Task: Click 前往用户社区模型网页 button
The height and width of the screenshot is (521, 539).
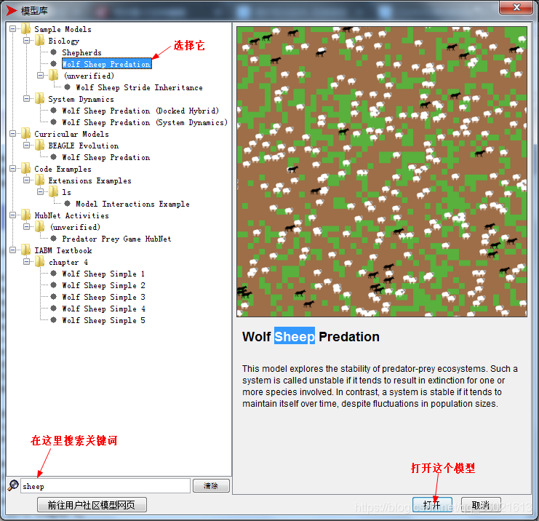Action: click(92, 504)
